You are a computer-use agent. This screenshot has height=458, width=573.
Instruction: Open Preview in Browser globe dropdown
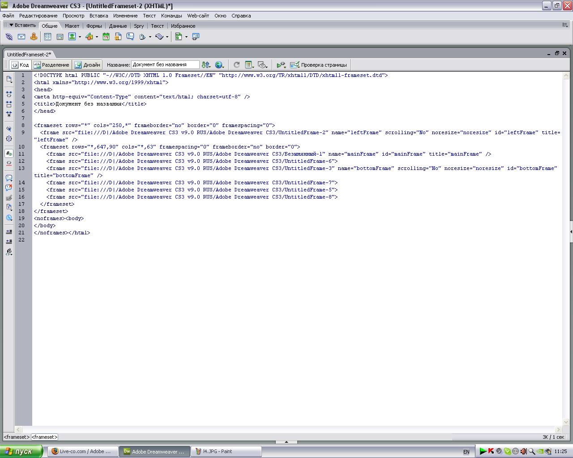point(219,65)
